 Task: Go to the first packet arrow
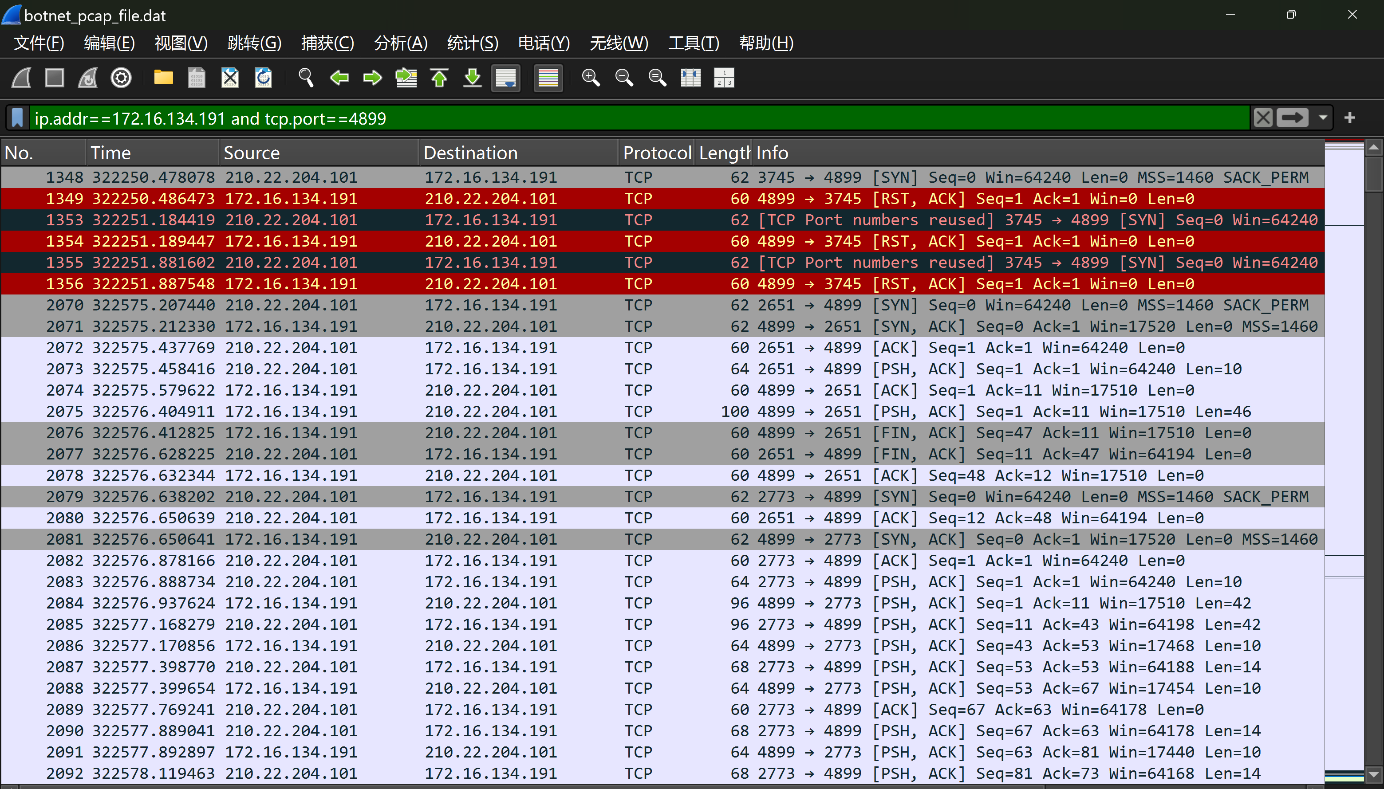click(x=439, y=78)
